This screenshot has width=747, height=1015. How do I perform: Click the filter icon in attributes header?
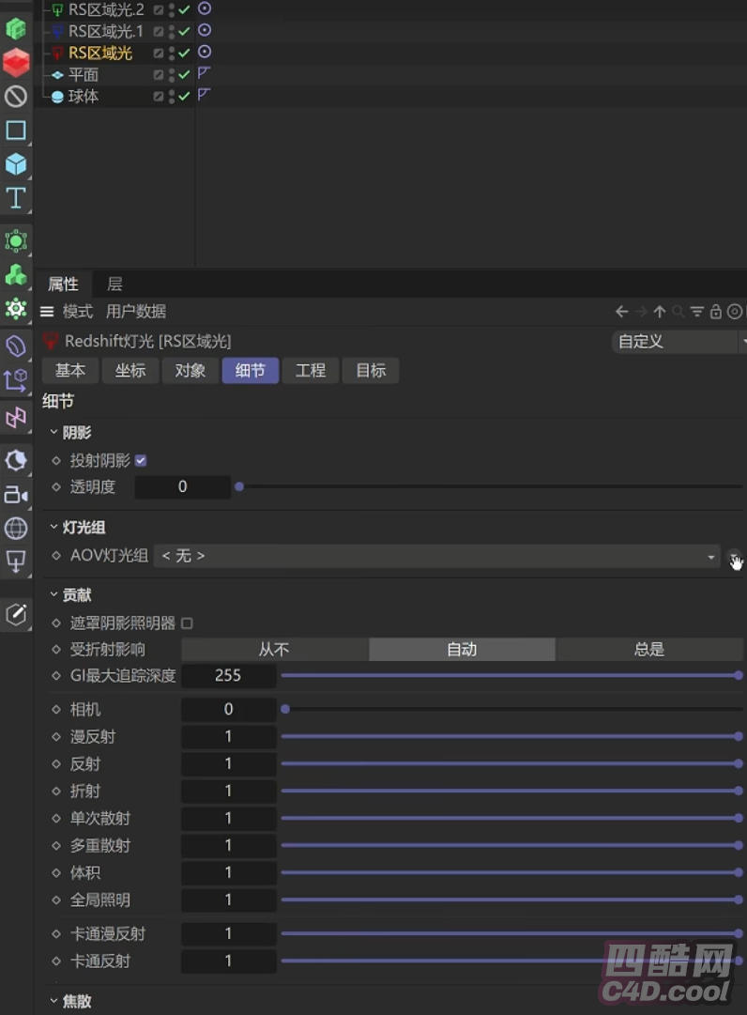[696, 312]
